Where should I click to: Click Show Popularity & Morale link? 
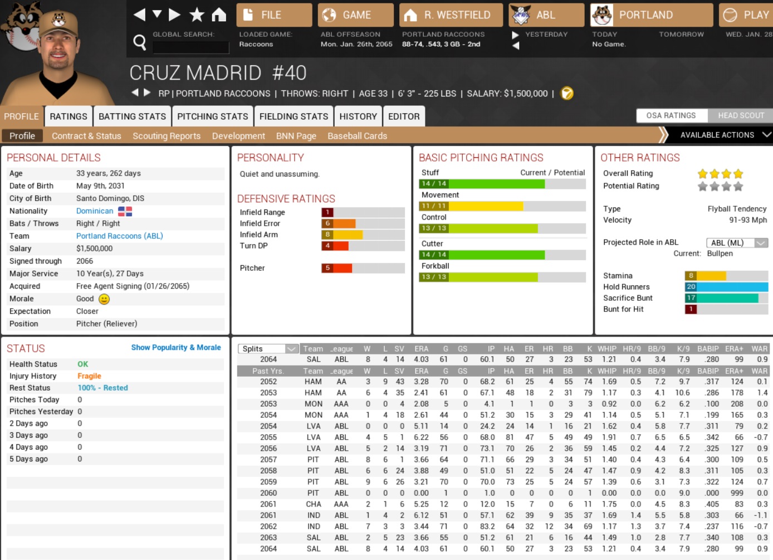coord(176,347)
